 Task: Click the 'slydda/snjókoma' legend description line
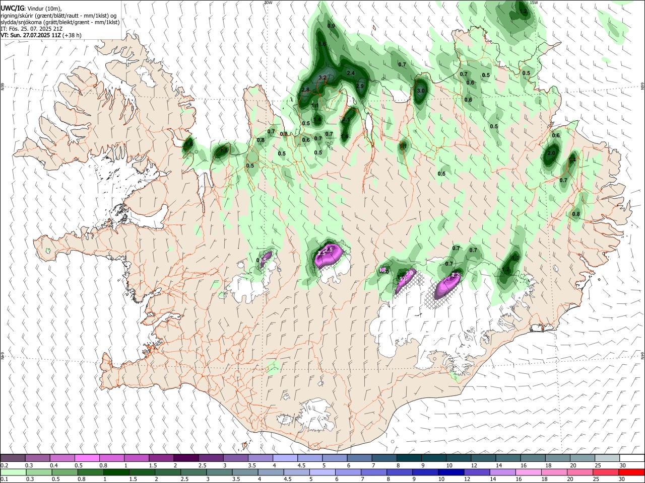pyautogui.click(x=60, y=22)
